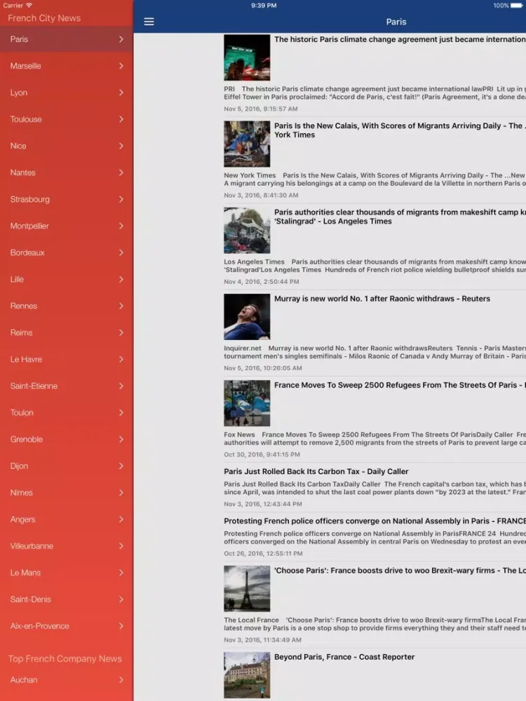Open Paris climate change agreement headline
Screen dimensions: 526x701
tap(400, 39)
